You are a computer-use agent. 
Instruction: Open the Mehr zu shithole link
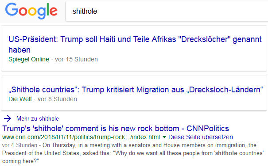pos(38,118)
